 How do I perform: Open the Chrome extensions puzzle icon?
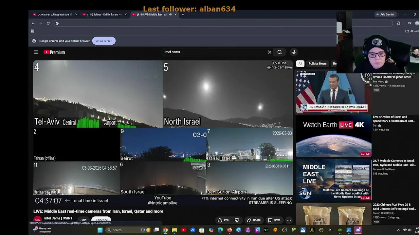click(398, 23)
